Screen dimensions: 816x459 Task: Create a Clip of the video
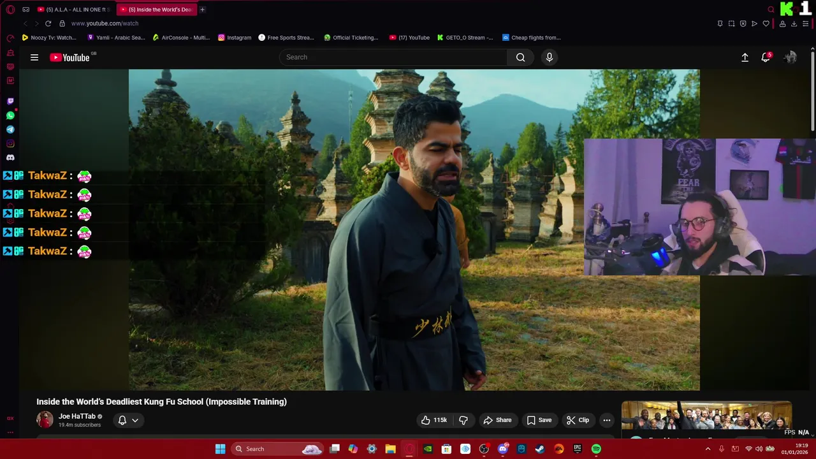click(578, 420)
